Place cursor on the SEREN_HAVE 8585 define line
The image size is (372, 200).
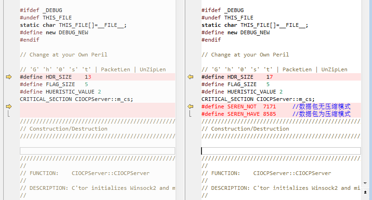(241, 114)
